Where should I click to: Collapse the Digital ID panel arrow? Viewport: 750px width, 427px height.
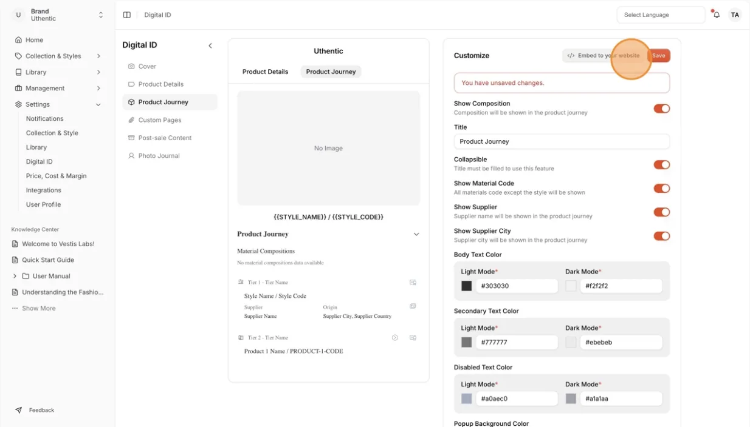point(210,45)
